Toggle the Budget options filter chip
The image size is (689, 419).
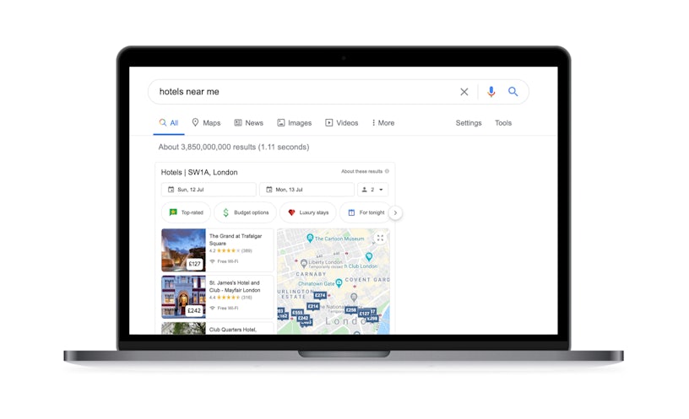(245, 212)
